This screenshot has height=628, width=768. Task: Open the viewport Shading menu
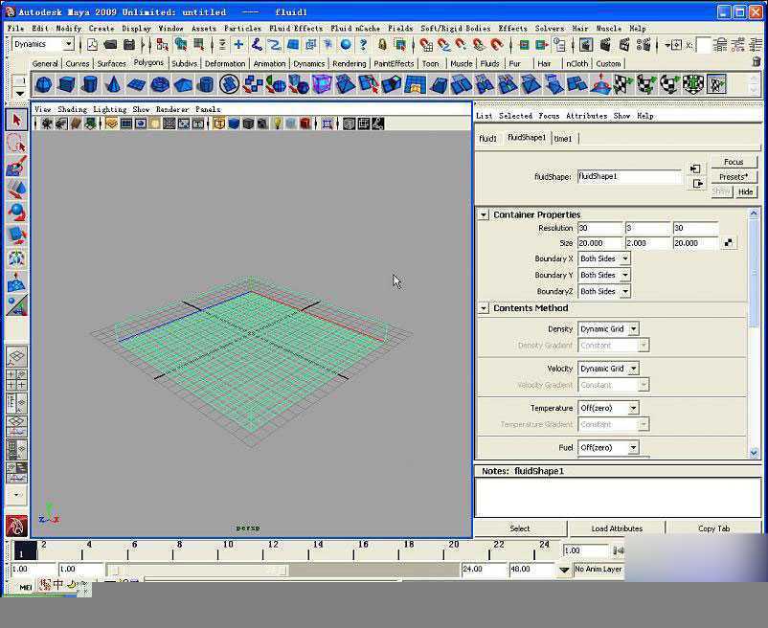(x=72, y=109)
